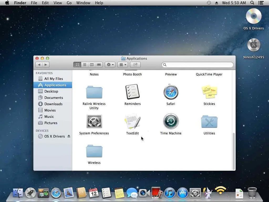Eject OS X Drivers in sidebar

(x=69, y=136)
